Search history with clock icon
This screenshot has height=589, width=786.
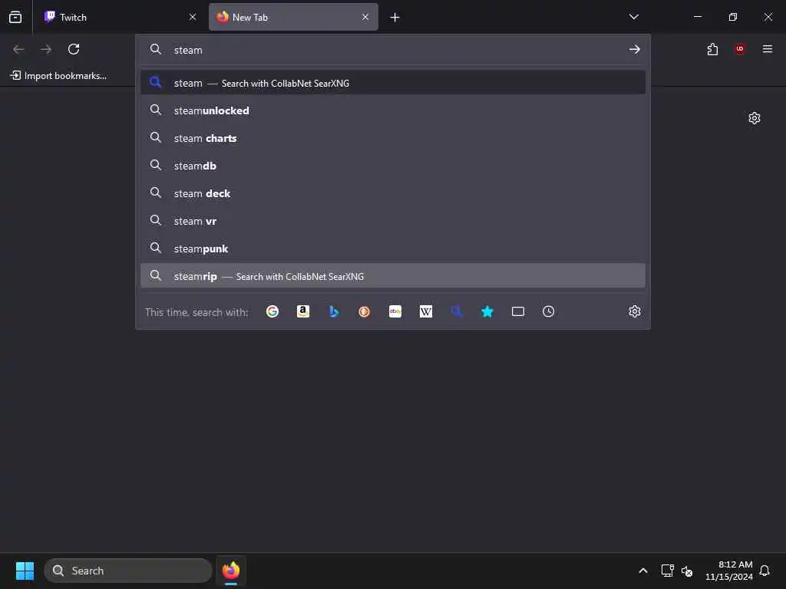548,311
